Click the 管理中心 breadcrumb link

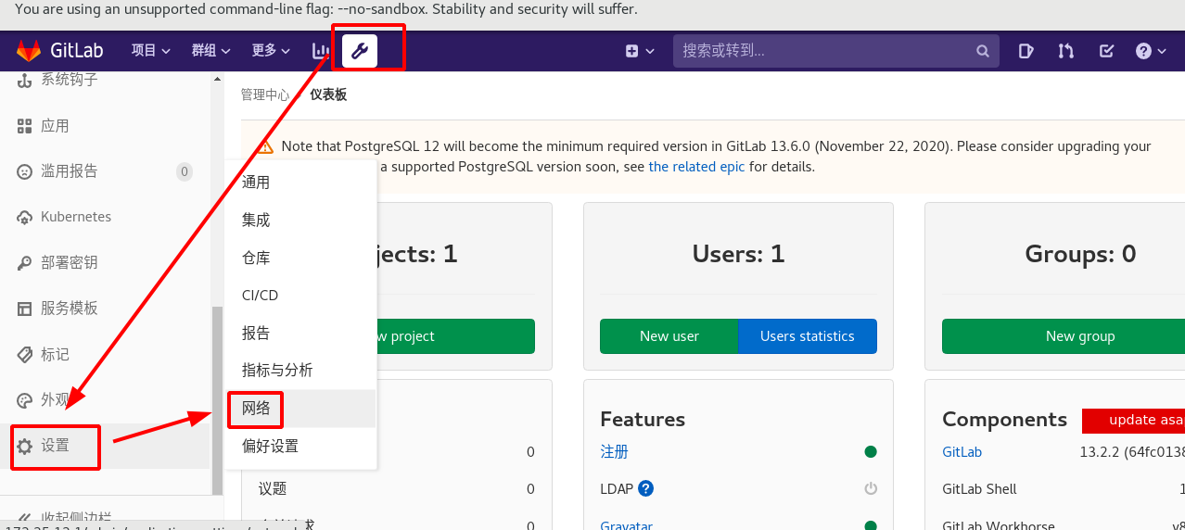tap(264, 95)
